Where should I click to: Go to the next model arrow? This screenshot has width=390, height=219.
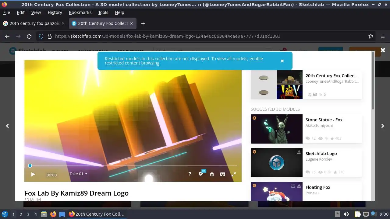[383, 126]
